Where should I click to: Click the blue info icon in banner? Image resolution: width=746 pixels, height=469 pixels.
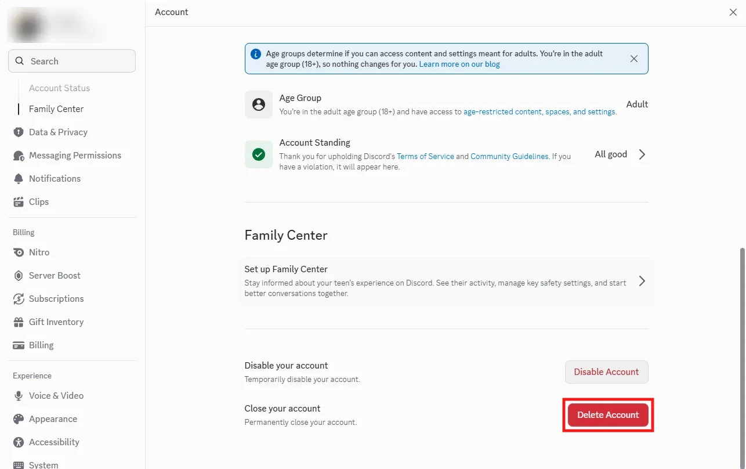pyautogui.click(x=256, y=54)
